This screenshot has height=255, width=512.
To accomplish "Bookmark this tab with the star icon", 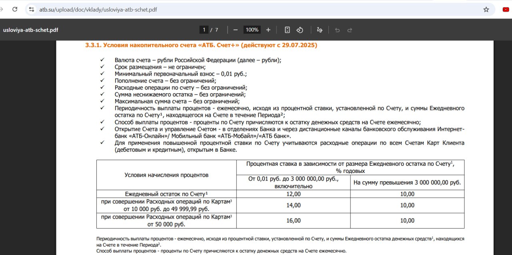I will [x=486, y=10].
